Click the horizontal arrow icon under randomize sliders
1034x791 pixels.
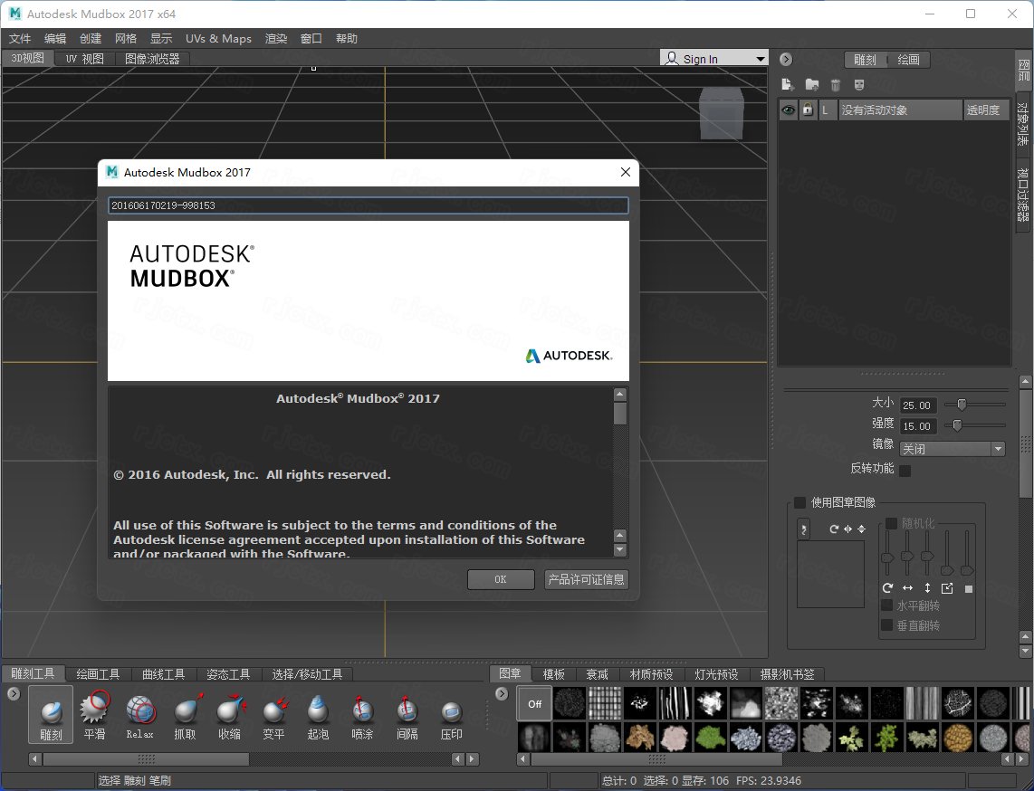coord(908,588)
